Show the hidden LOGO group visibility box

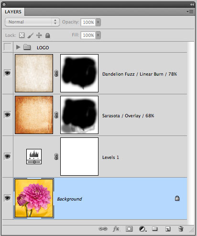(8, 47)
